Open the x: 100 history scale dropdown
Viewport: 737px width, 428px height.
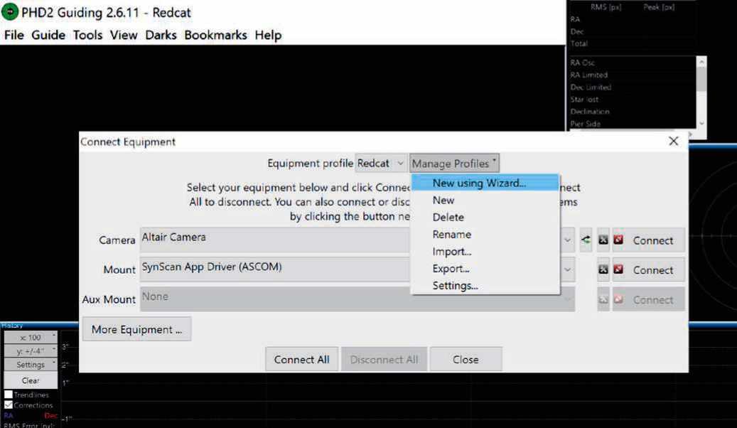31,337
